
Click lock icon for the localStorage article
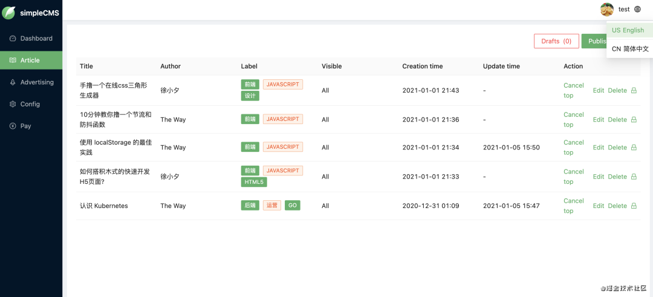click(x=634, y=148)
